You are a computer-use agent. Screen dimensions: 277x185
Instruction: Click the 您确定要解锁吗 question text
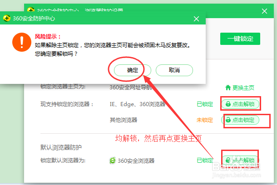(56, 54)
